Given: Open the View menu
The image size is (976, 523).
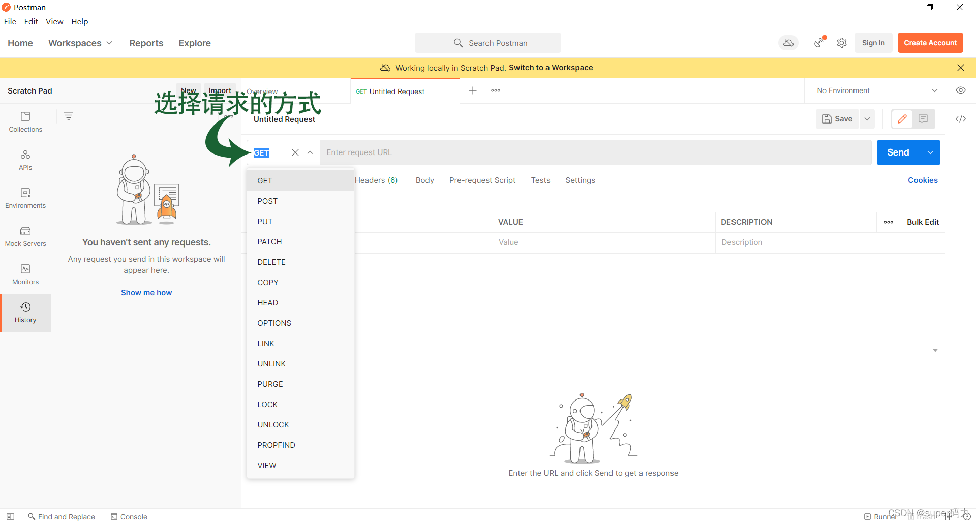Looking at the screenshot, I should tap(54, 21).
